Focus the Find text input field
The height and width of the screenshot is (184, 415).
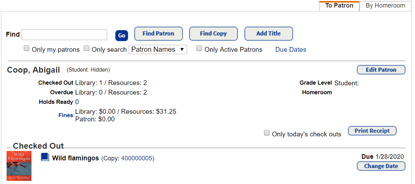click(x=65, y=35)
